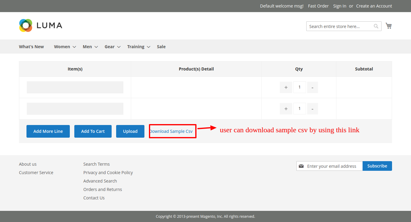411x222 pixels.
Task: Open the Men category
Action: [x=87, y=47]
